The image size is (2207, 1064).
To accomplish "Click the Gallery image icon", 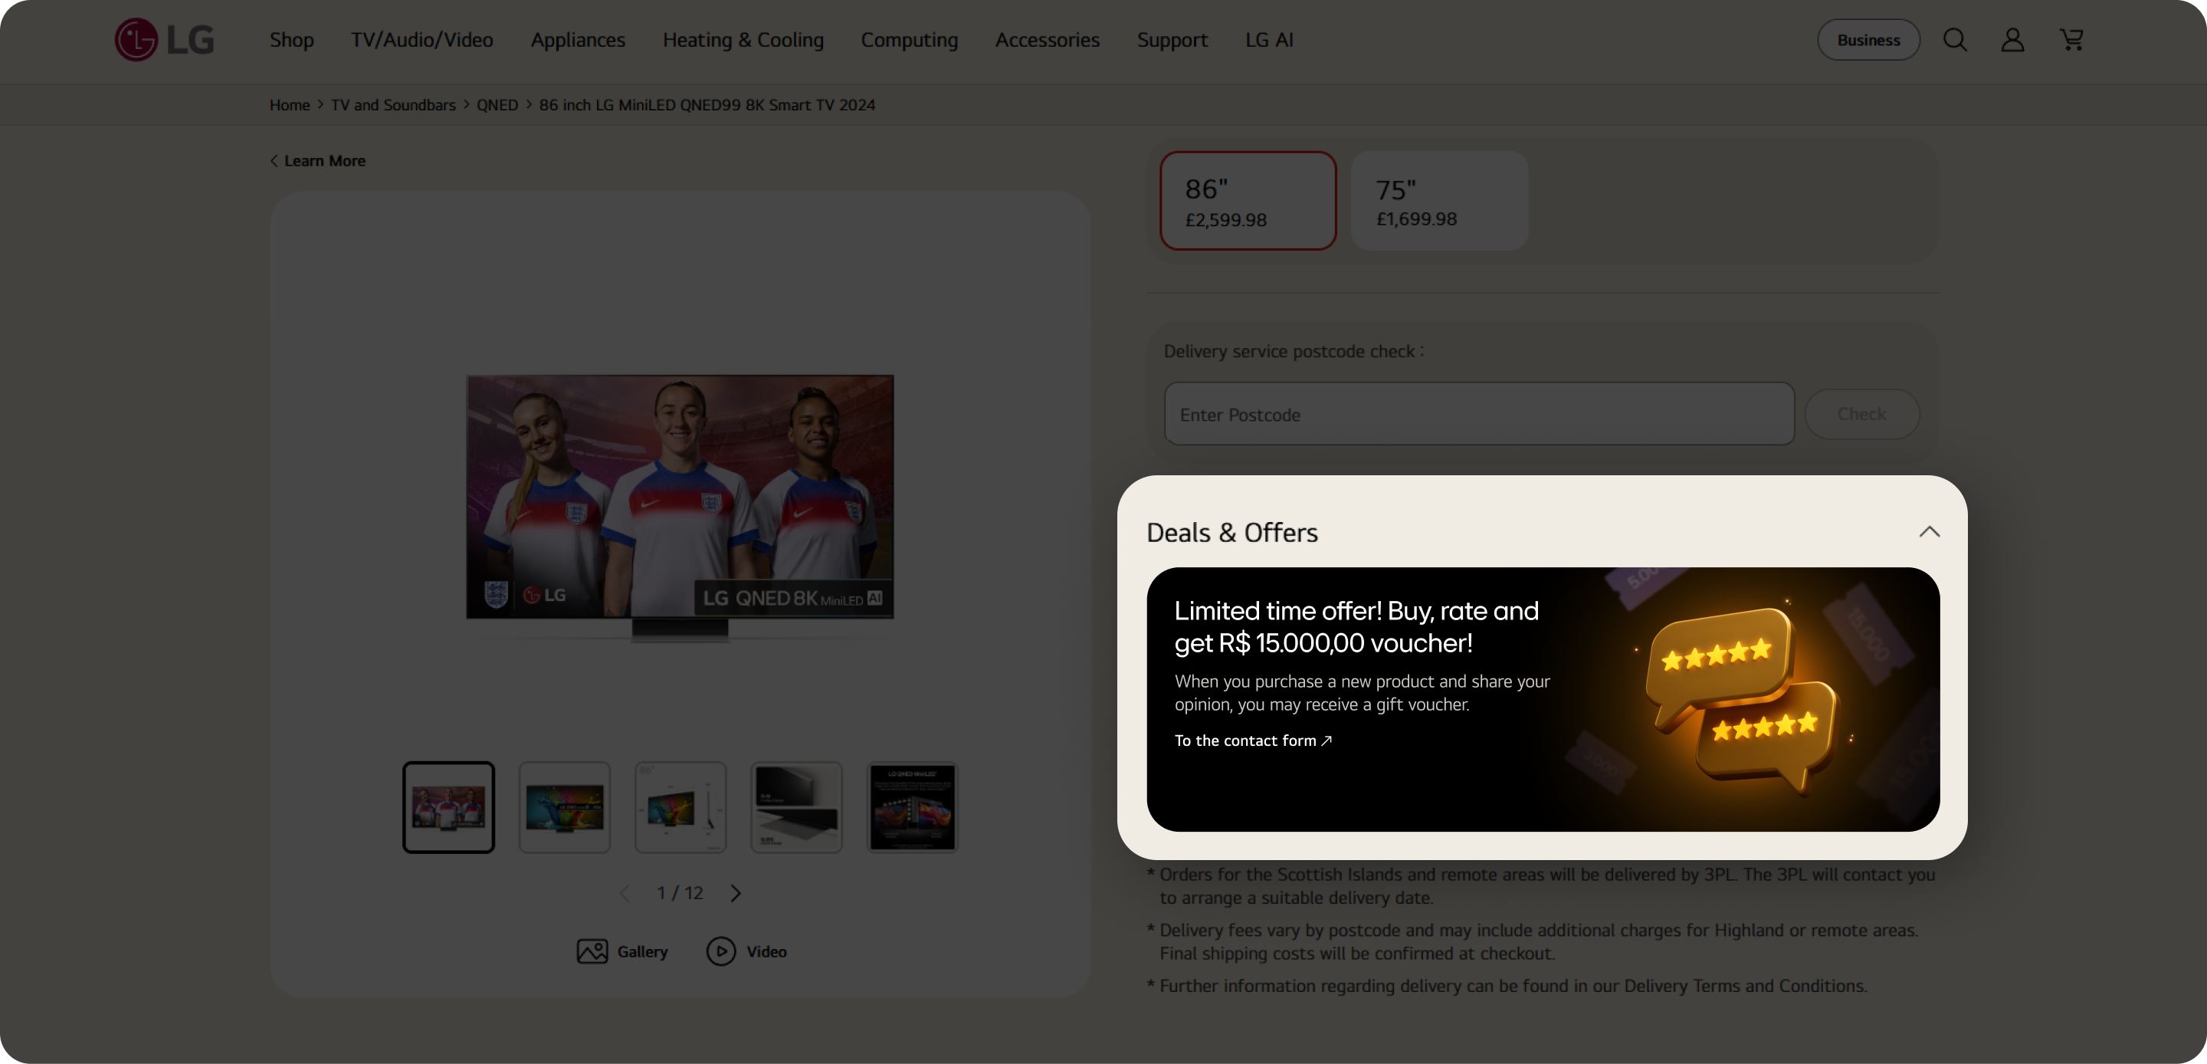I will click(x=592, y=951).
